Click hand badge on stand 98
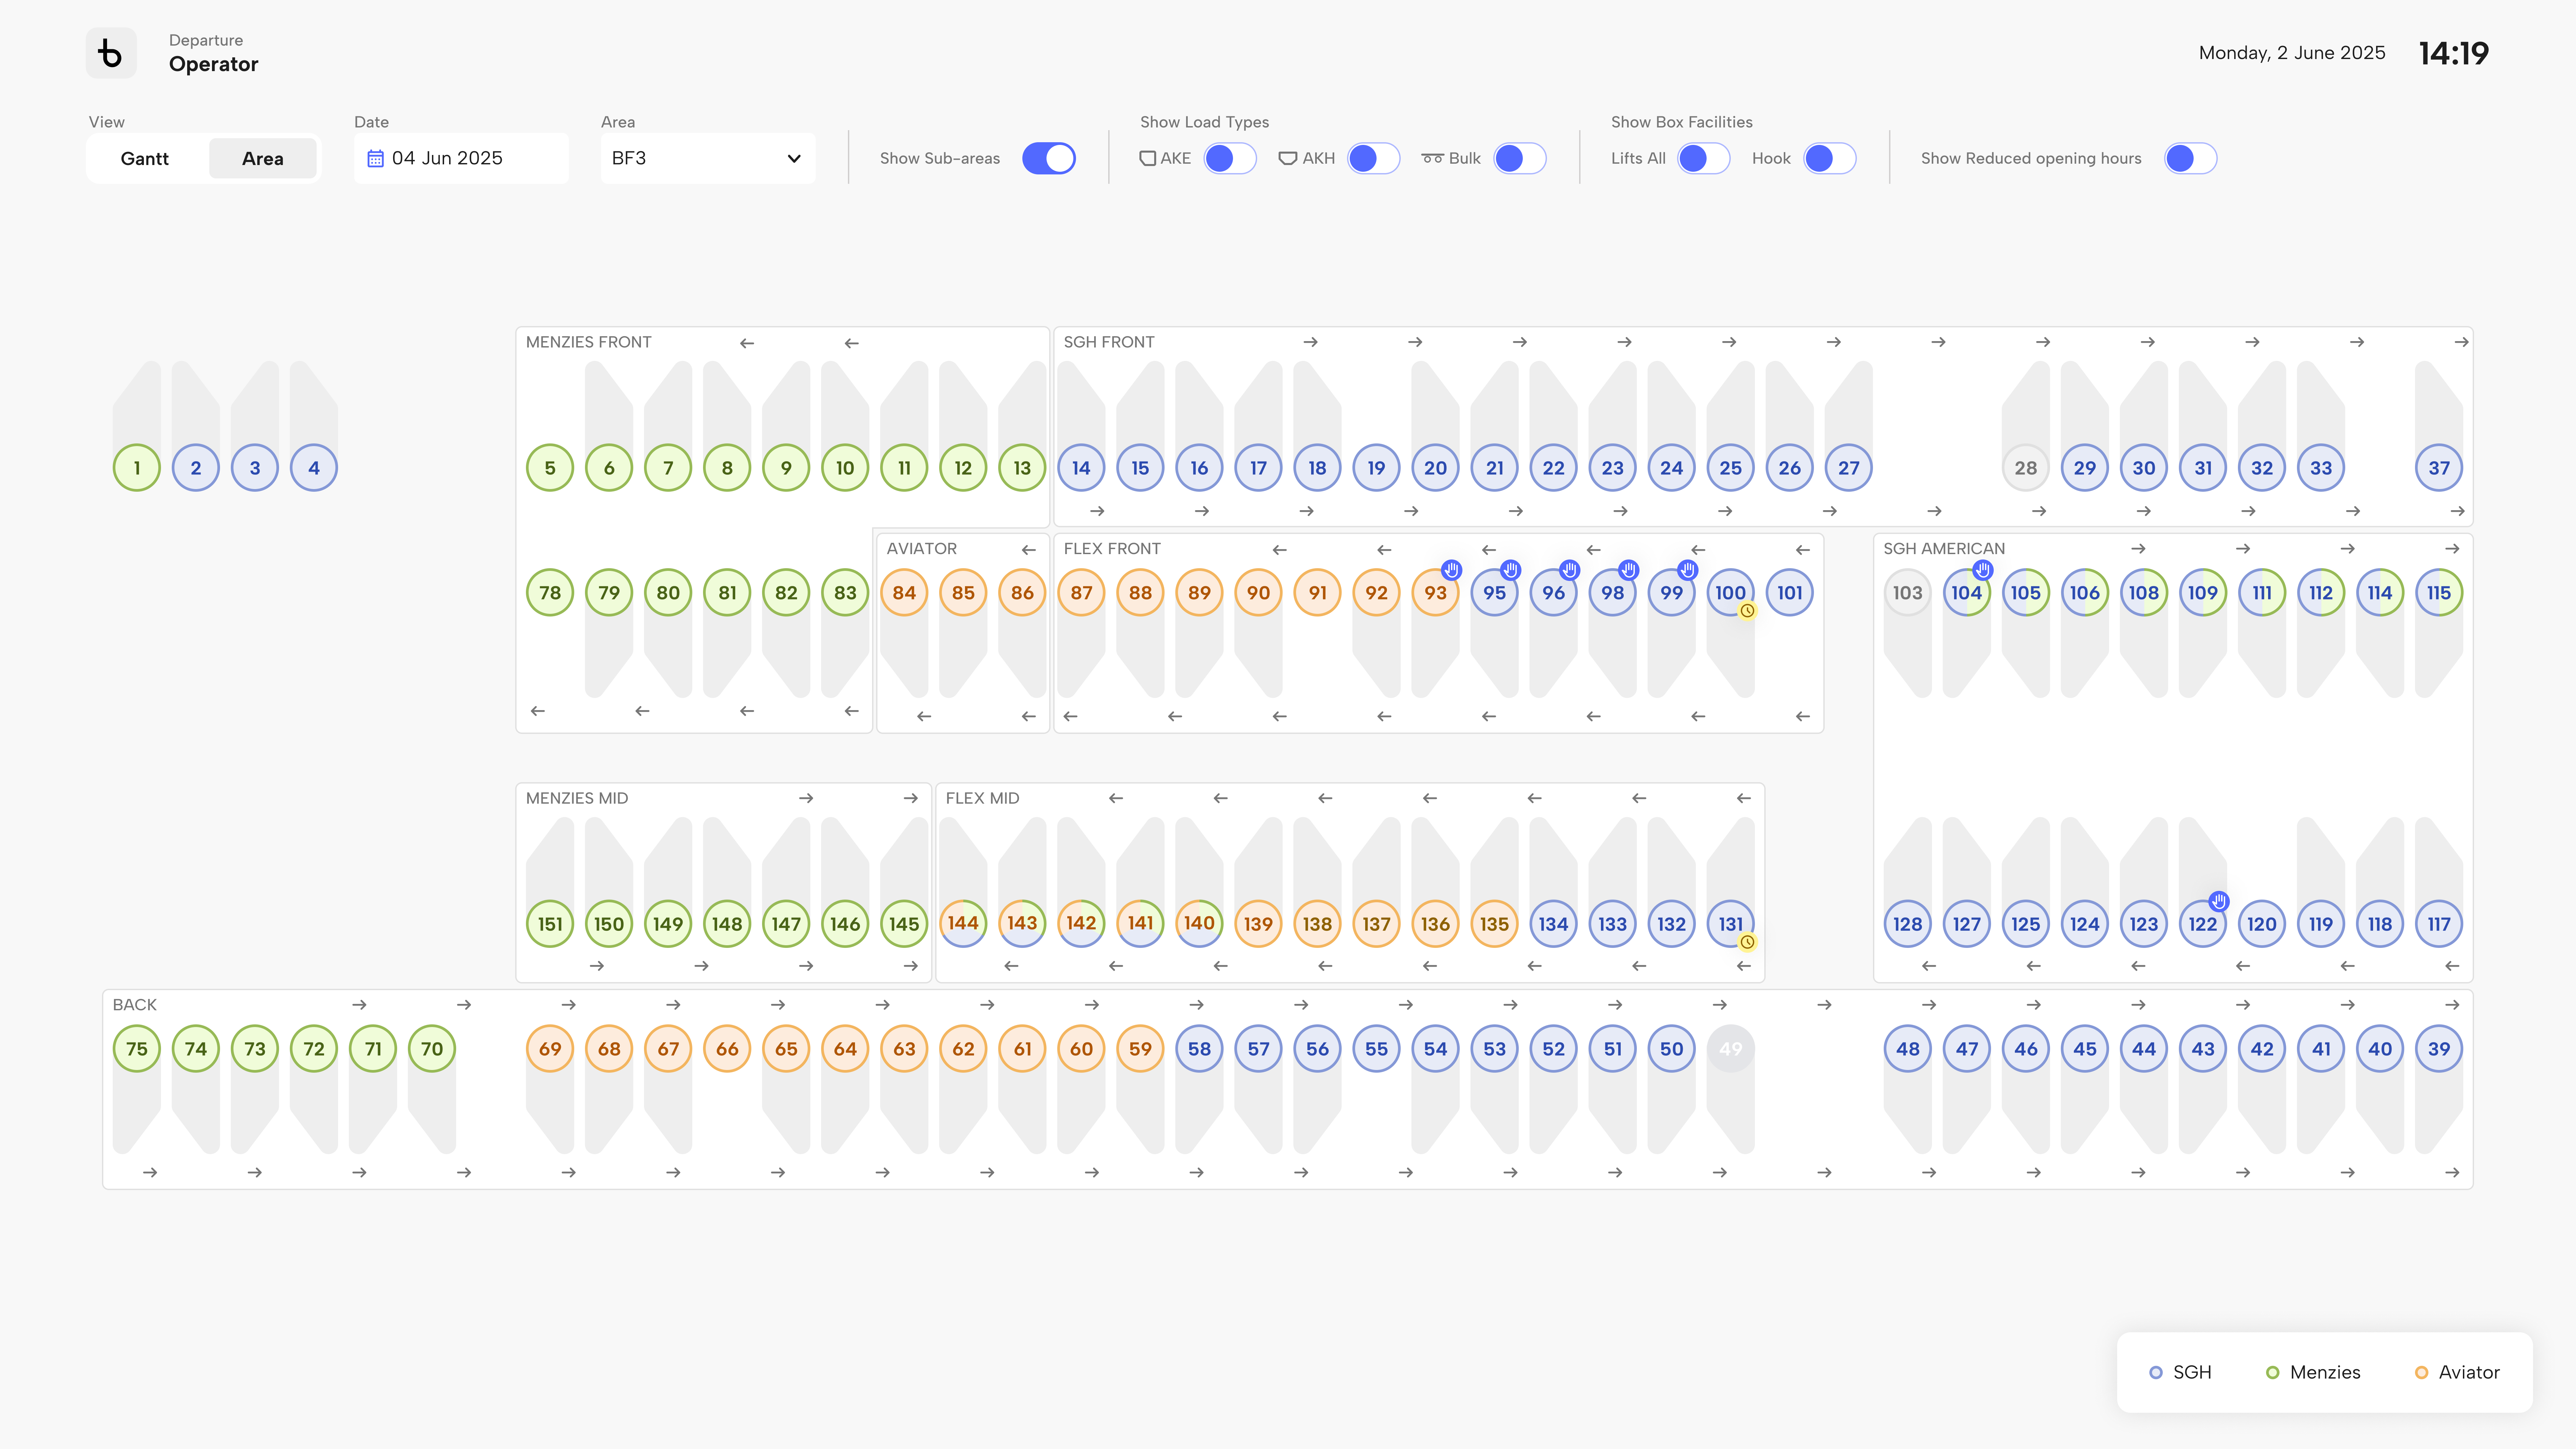The image size is (2576, 1449). (x=1629, y=570)
